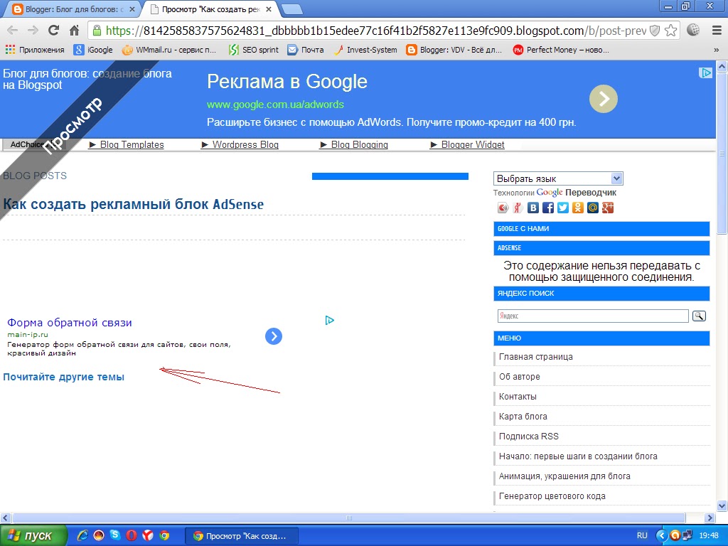Open SEO sprint bookmark
This screenshot has height=546, width=728.
coord(254,50)
